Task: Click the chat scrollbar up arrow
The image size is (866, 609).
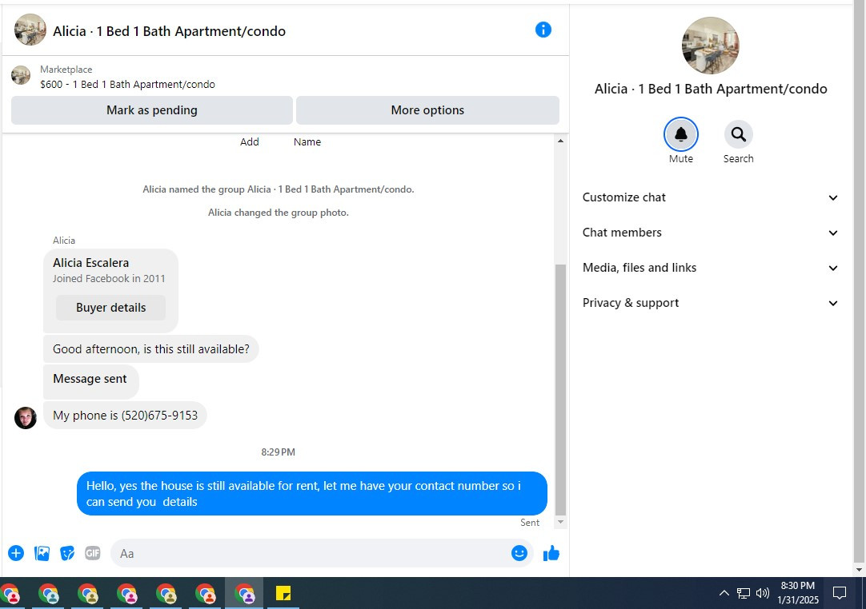Action: [x=560, y=141]
